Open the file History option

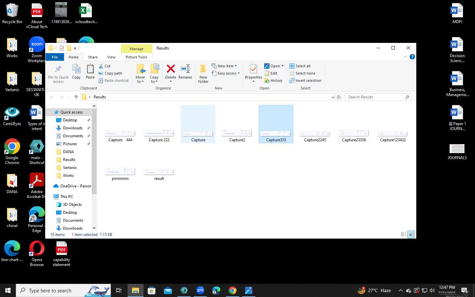coord(273,81)
